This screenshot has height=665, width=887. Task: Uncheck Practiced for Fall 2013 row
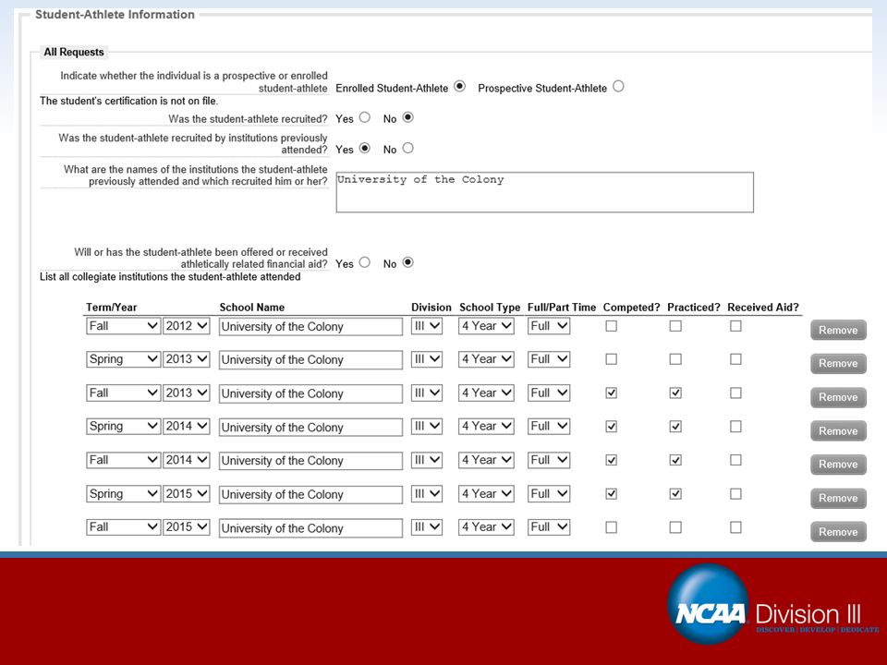pos(675,393)
